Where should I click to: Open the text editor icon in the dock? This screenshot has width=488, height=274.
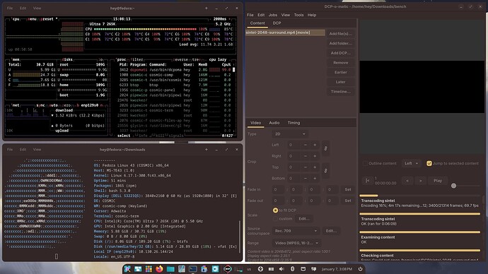click(x=182, y=269)
